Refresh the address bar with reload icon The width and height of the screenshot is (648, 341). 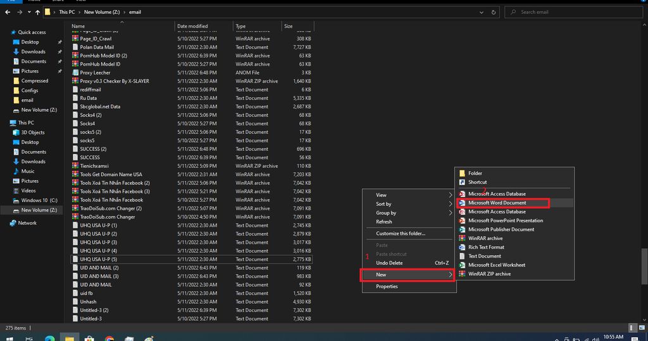(x=494, y=13)
